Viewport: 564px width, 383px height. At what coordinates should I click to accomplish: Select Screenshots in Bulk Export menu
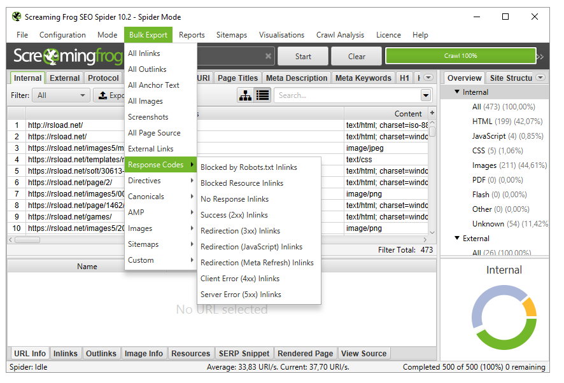pos(161,117)
